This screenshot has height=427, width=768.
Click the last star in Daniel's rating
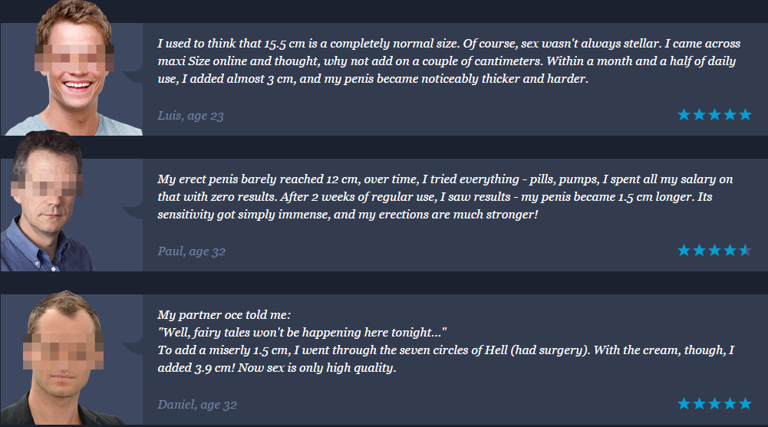744,403
